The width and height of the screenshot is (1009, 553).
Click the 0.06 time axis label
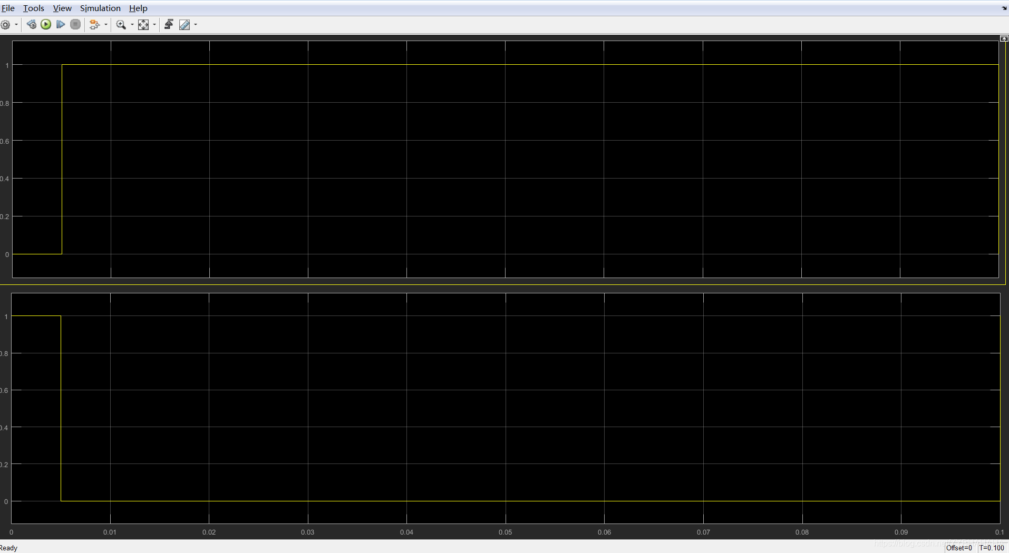click(x=604, y=532)
